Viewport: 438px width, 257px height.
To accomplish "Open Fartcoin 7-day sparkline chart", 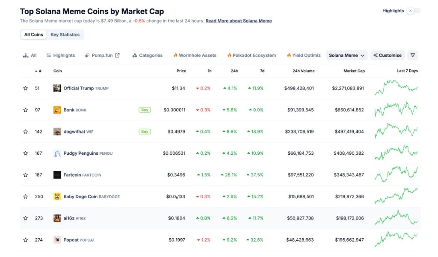I will [396, 174].
